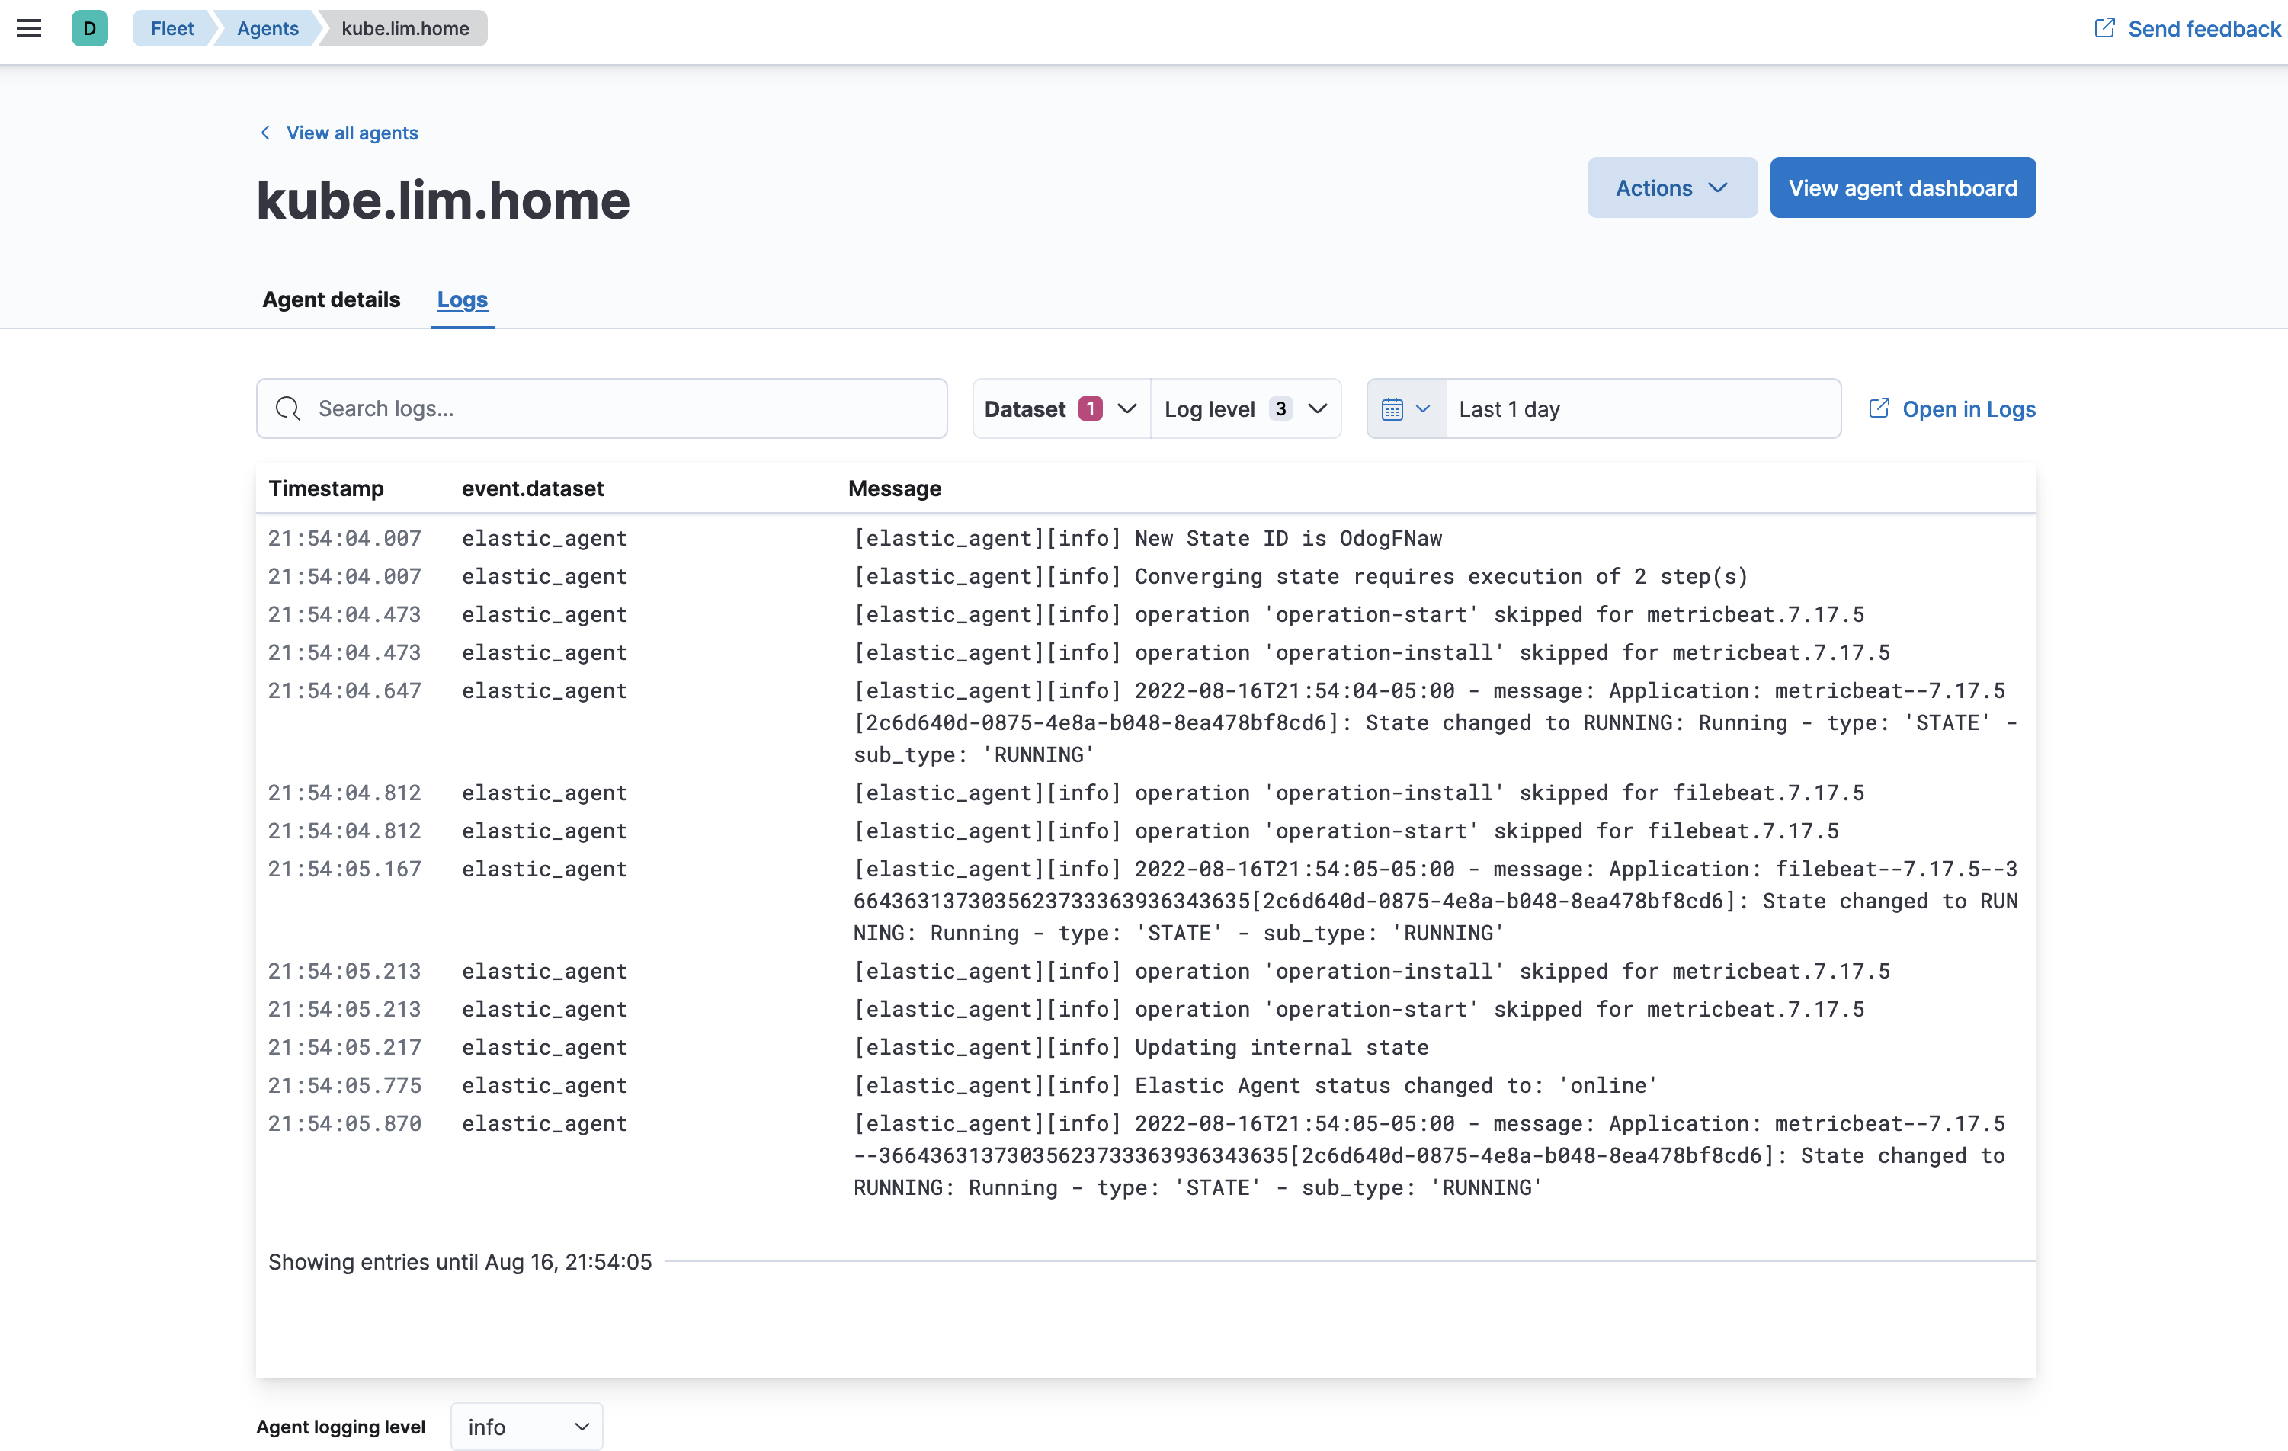Screen dimensions: 2288x1451
Task: Select the Logs tab
Action: click(462, 299)
